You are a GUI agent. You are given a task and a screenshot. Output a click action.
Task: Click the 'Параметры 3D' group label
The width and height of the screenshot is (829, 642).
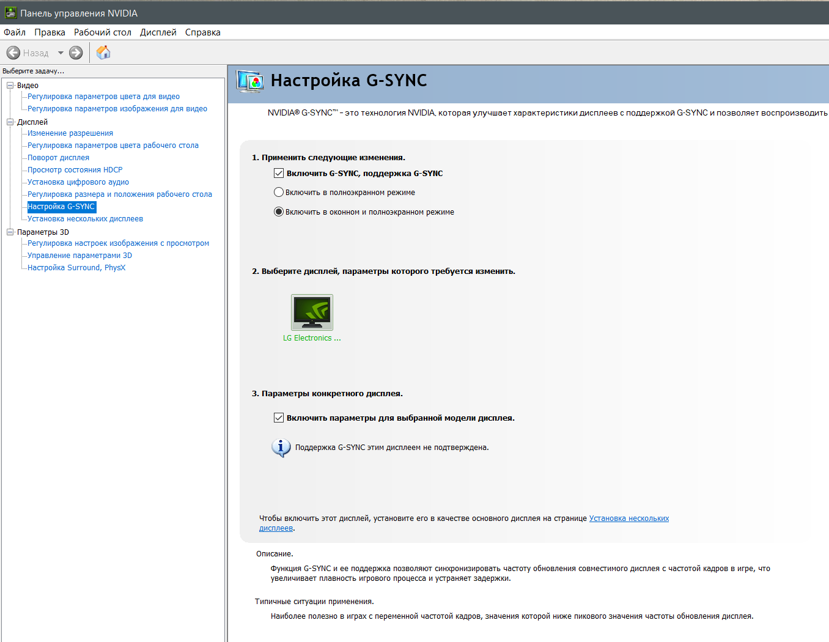pos(43,232)
